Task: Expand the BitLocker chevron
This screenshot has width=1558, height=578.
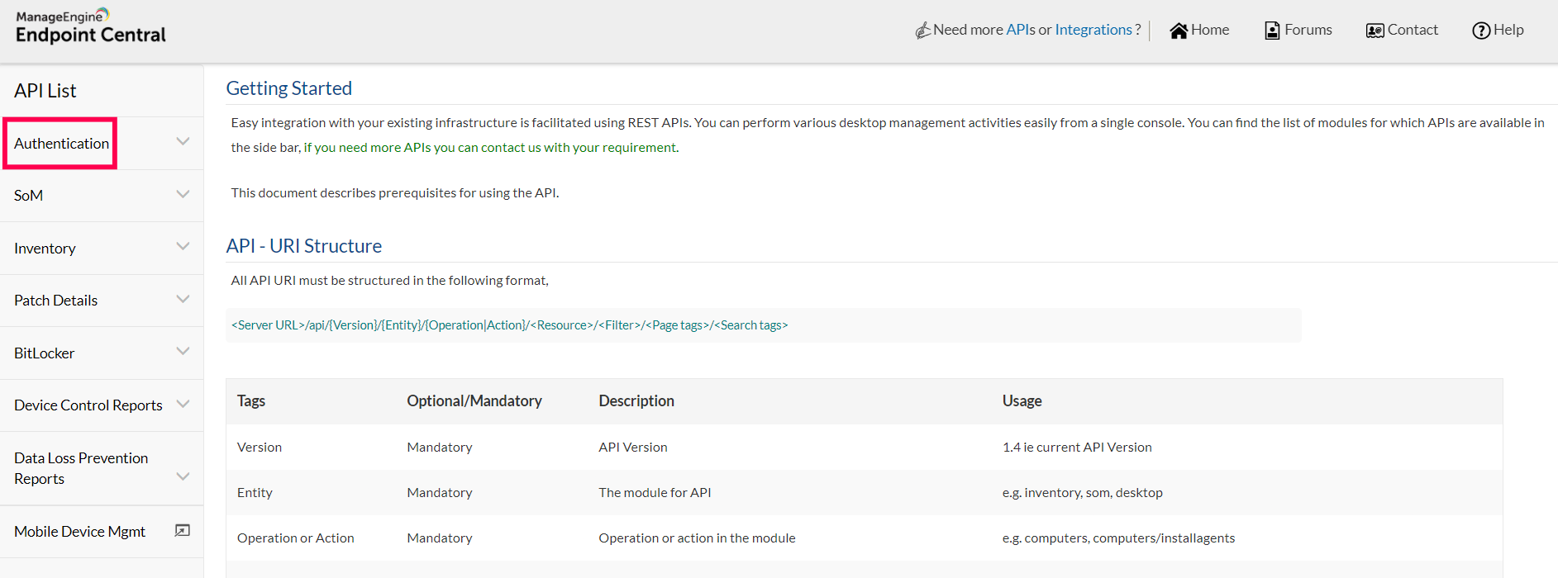Action: click(183, 352)
